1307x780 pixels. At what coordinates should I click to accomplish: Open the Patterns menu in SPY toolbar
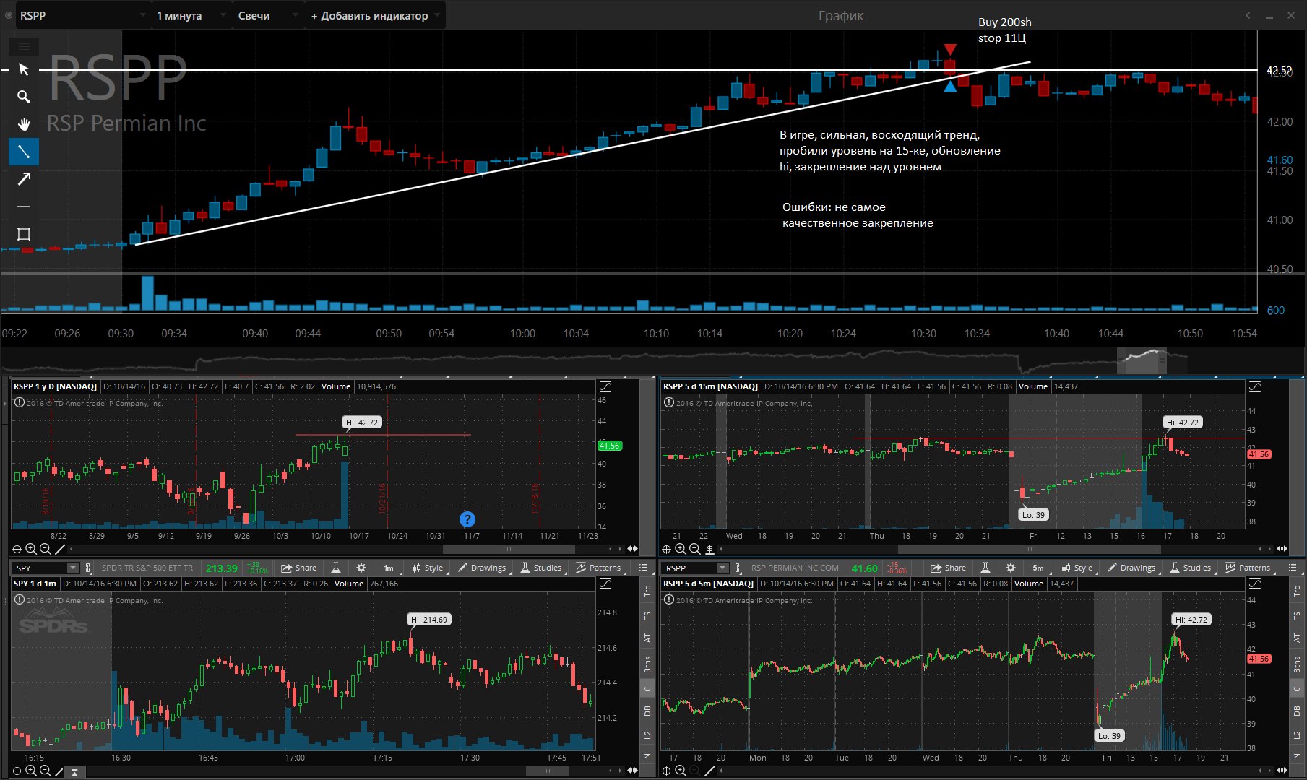tap(598, 568)
